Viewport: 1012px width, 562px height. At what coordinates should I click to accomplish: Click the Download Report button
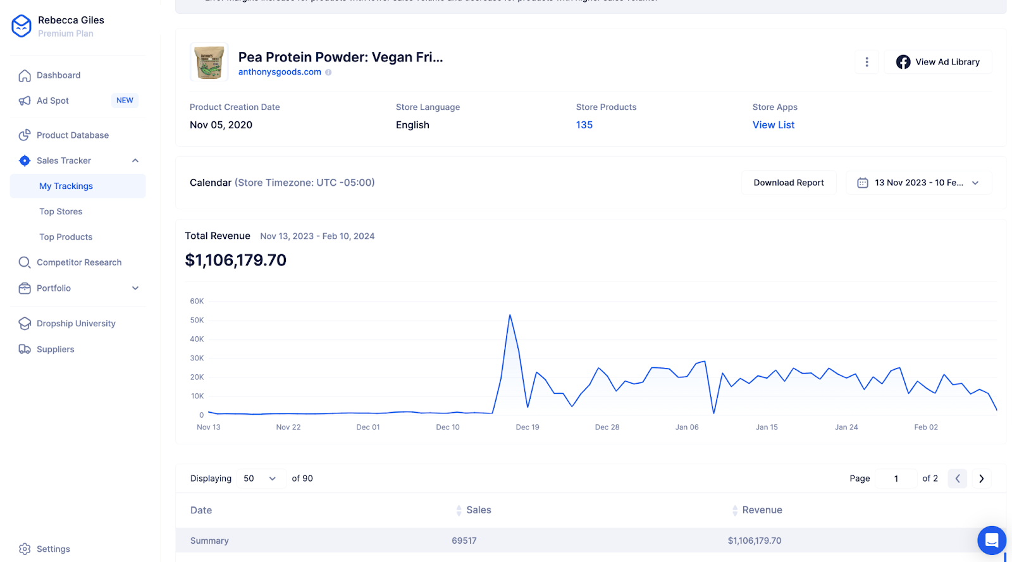(x=789, y=183)
